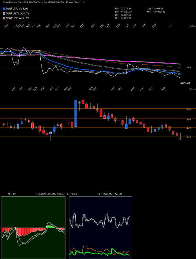Click the blue DOW ST legend swatch

point(4,9)
